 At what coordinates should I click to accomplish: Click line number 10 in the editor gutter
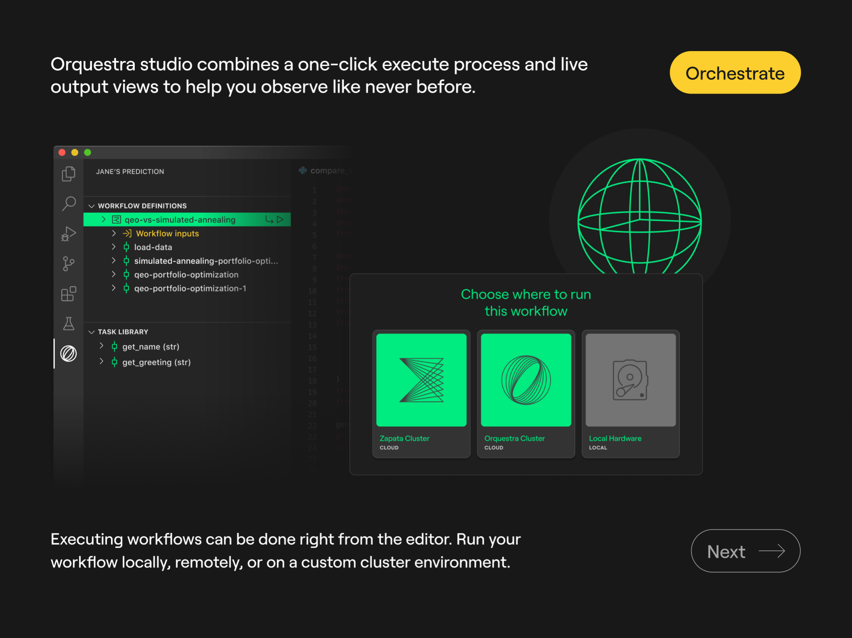312,291
